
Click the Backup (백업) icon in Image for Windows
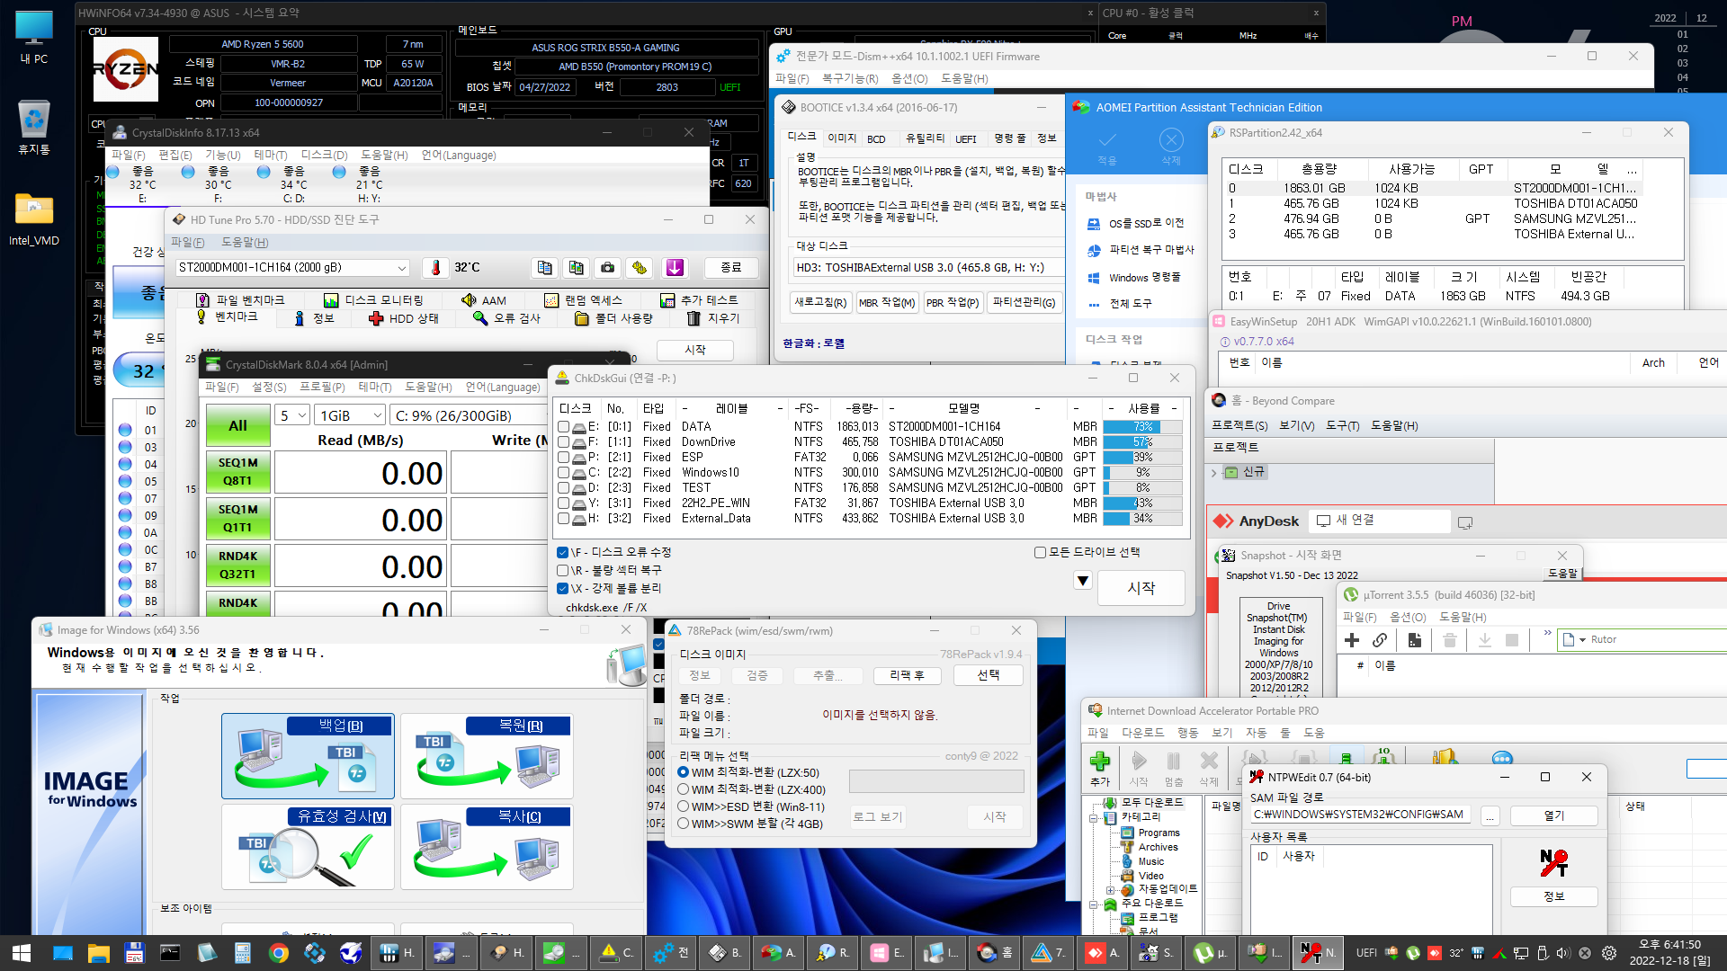click(308, 756)
